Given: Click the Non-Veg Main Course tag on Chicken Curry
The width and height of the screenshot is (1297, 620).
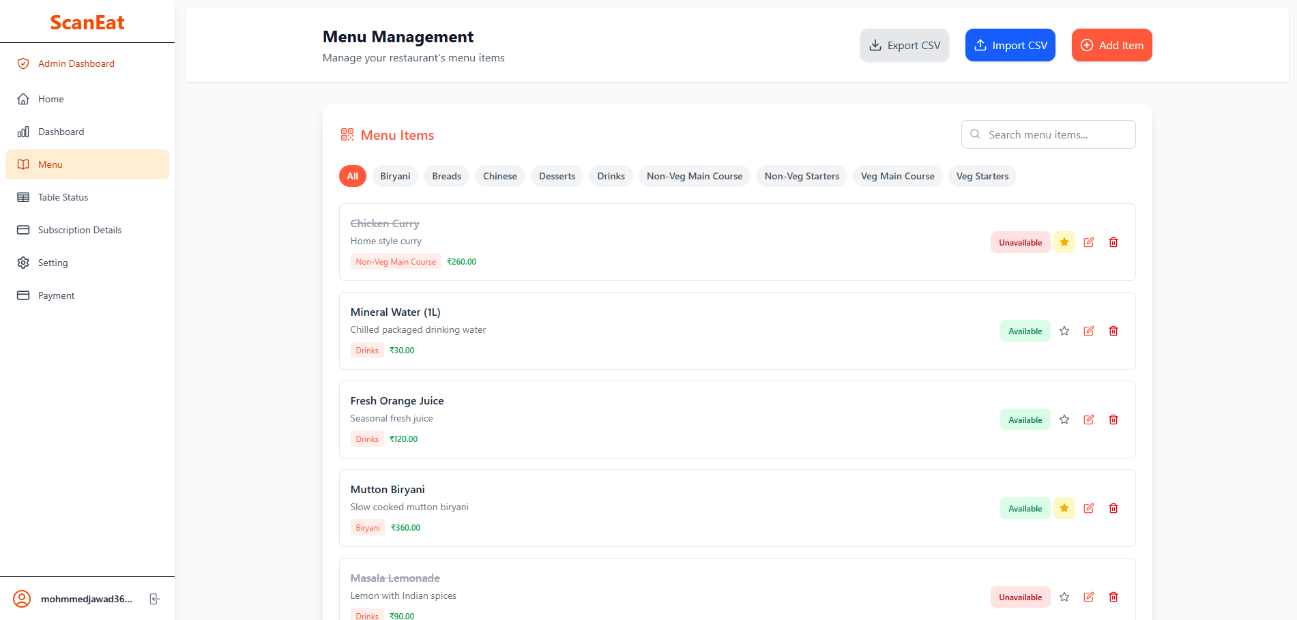Looking at the screenshot, I should [396, 261].
